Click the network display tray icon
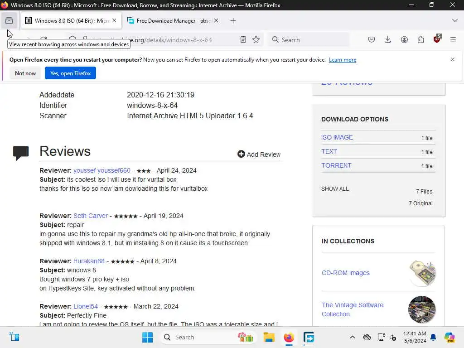The image size is (464, 348). (x=381, y=337)
